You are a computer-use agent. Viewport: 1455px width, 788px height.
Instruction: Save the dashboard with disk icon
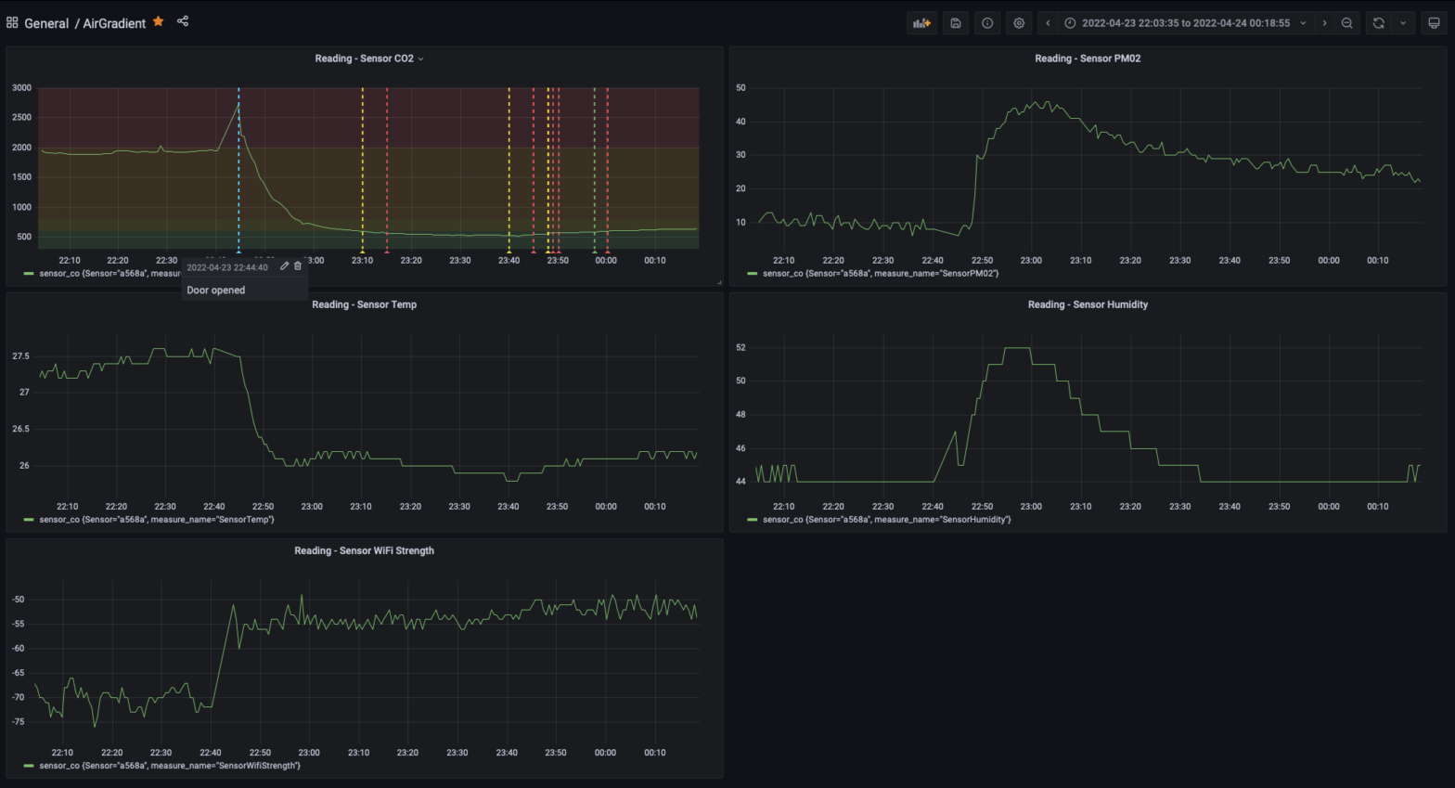point(956,23)
